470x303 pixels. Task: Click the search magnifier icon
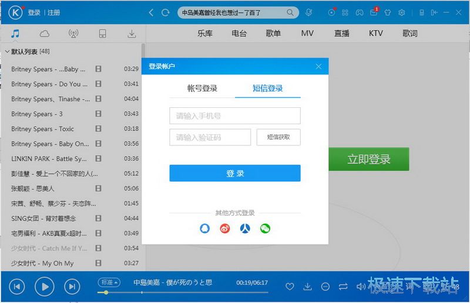(290, 12)
